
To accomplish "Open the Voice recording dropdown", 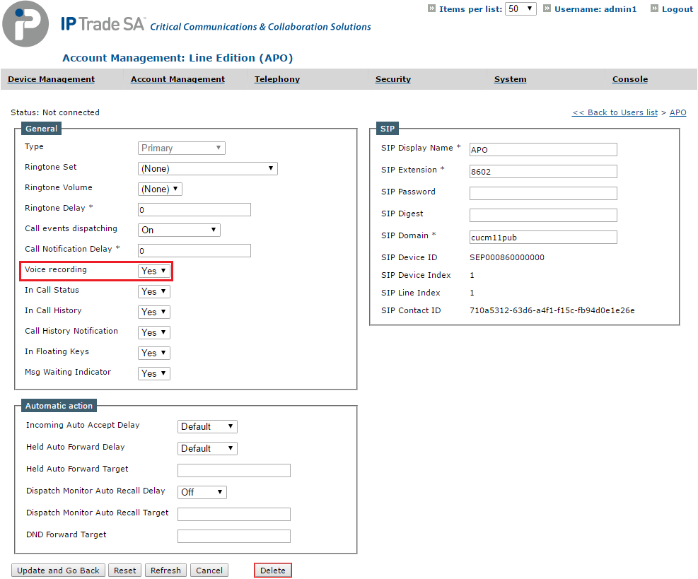I will pyautogui.click(x=154, y=271).
